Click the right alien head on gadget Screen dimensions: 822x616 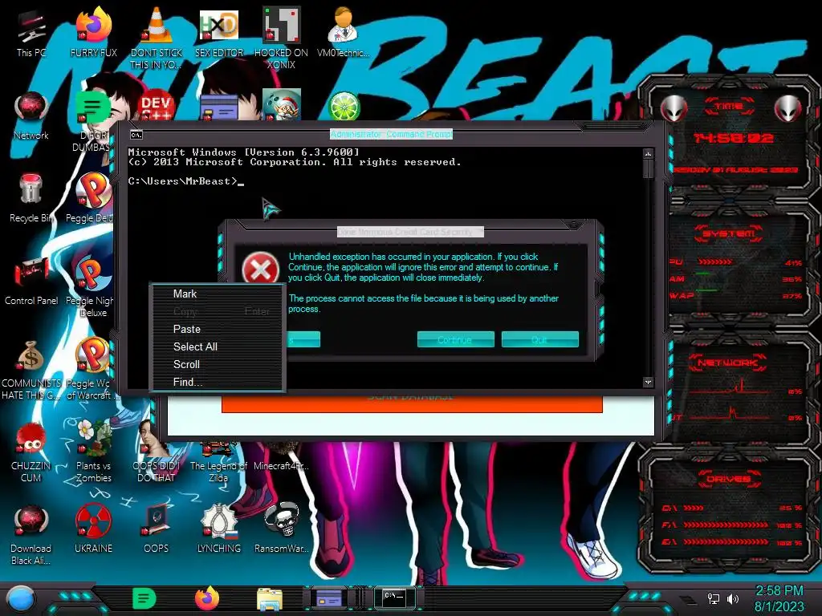pos(788,109)
